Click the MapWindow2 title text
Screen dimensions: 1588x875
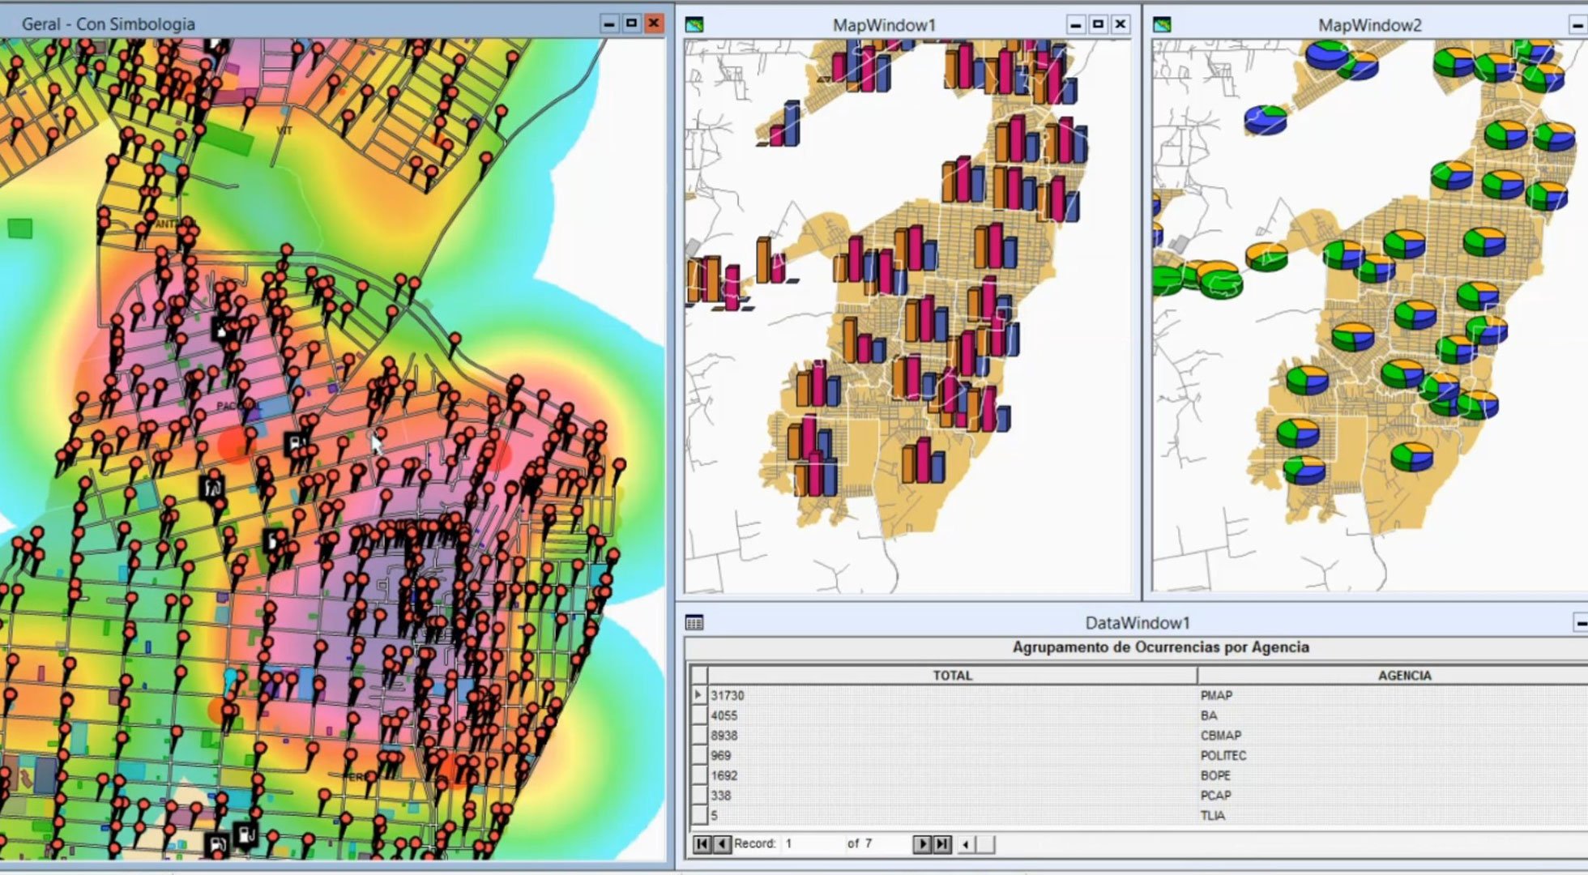tap(1370, 25)
